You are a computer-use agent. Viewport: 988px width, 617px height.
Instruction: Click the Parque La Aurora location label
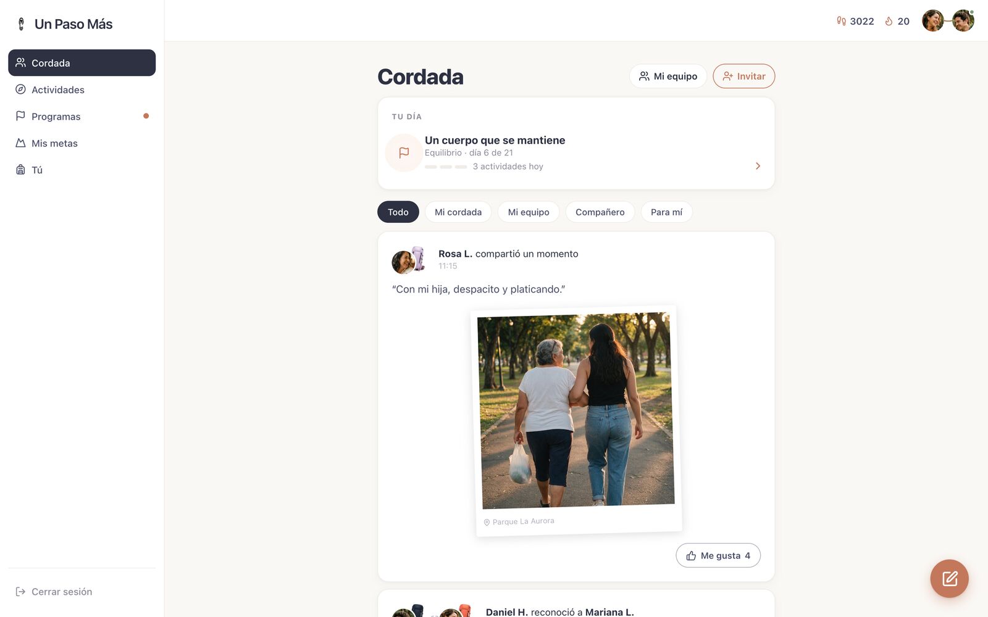point(523,521)
